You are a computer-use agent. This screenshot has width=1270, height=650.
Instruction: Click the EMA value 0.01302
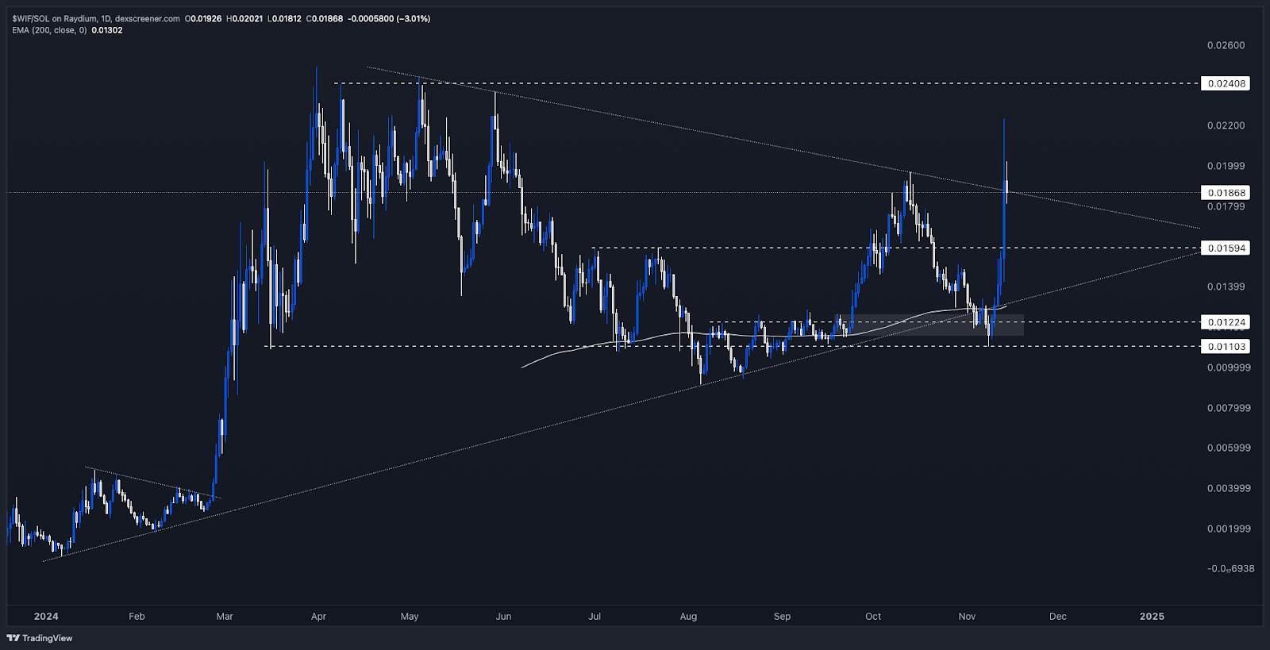pos(107,30)
